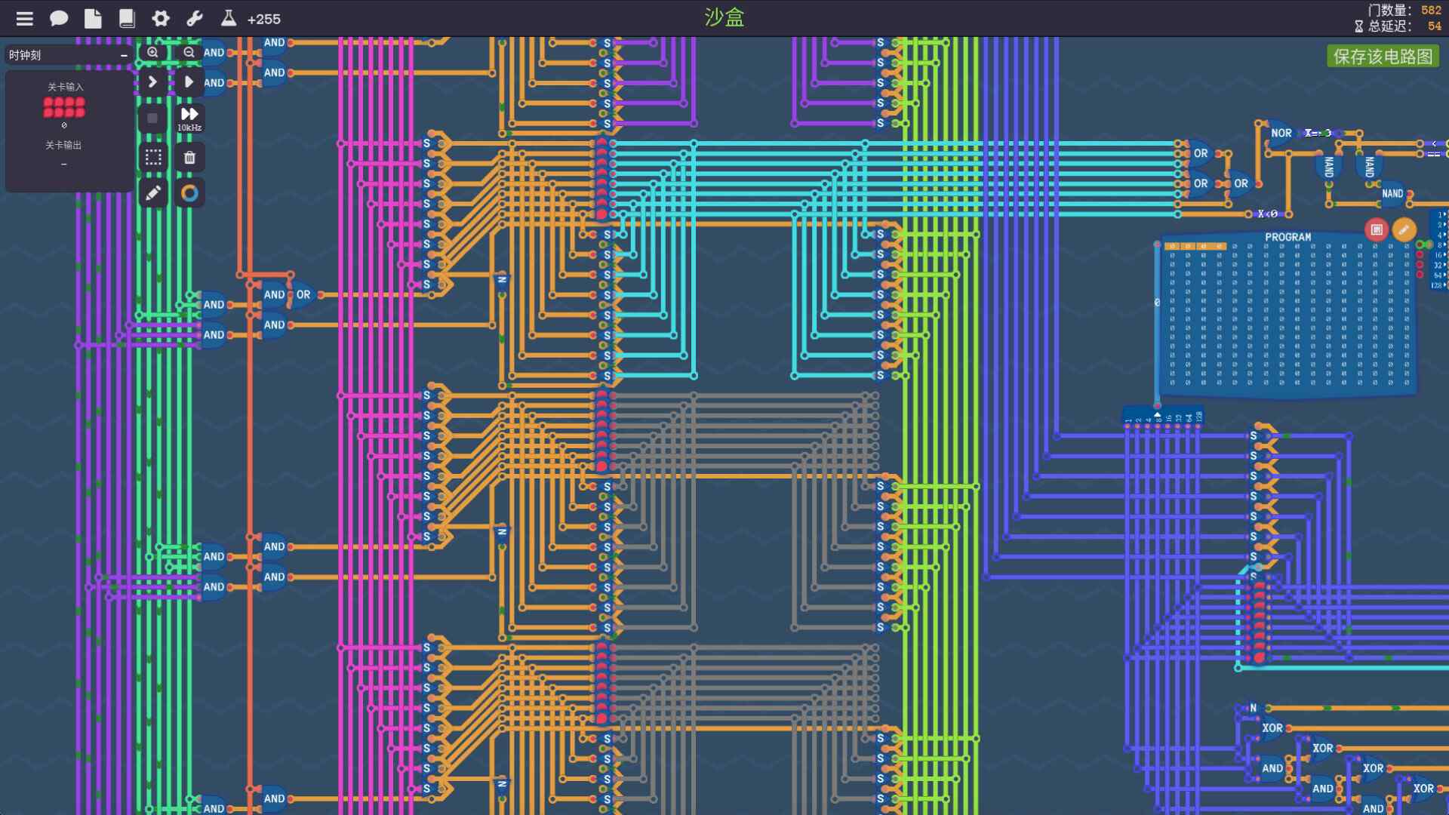Click the trash delete icon
Image resolution: width=1449 pixels, height=815 pixels.
tap(189, 157)
